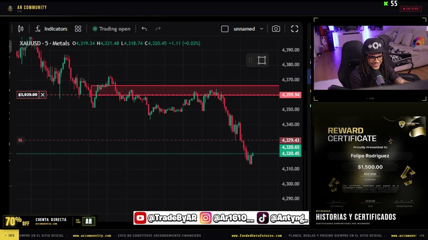
Task: Click the AR COMMUNITY title
Action: point(32,7)
